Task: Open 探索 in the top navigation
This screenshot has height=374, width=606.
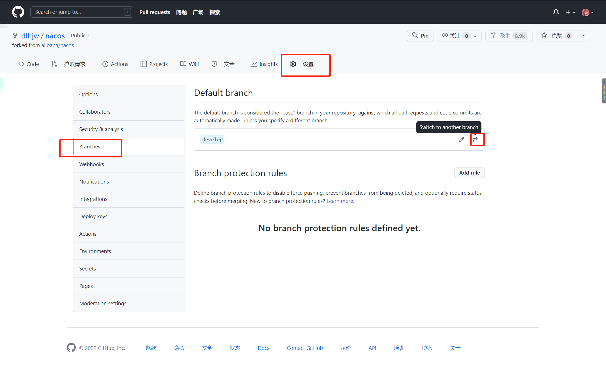Action: coord(214,12)
